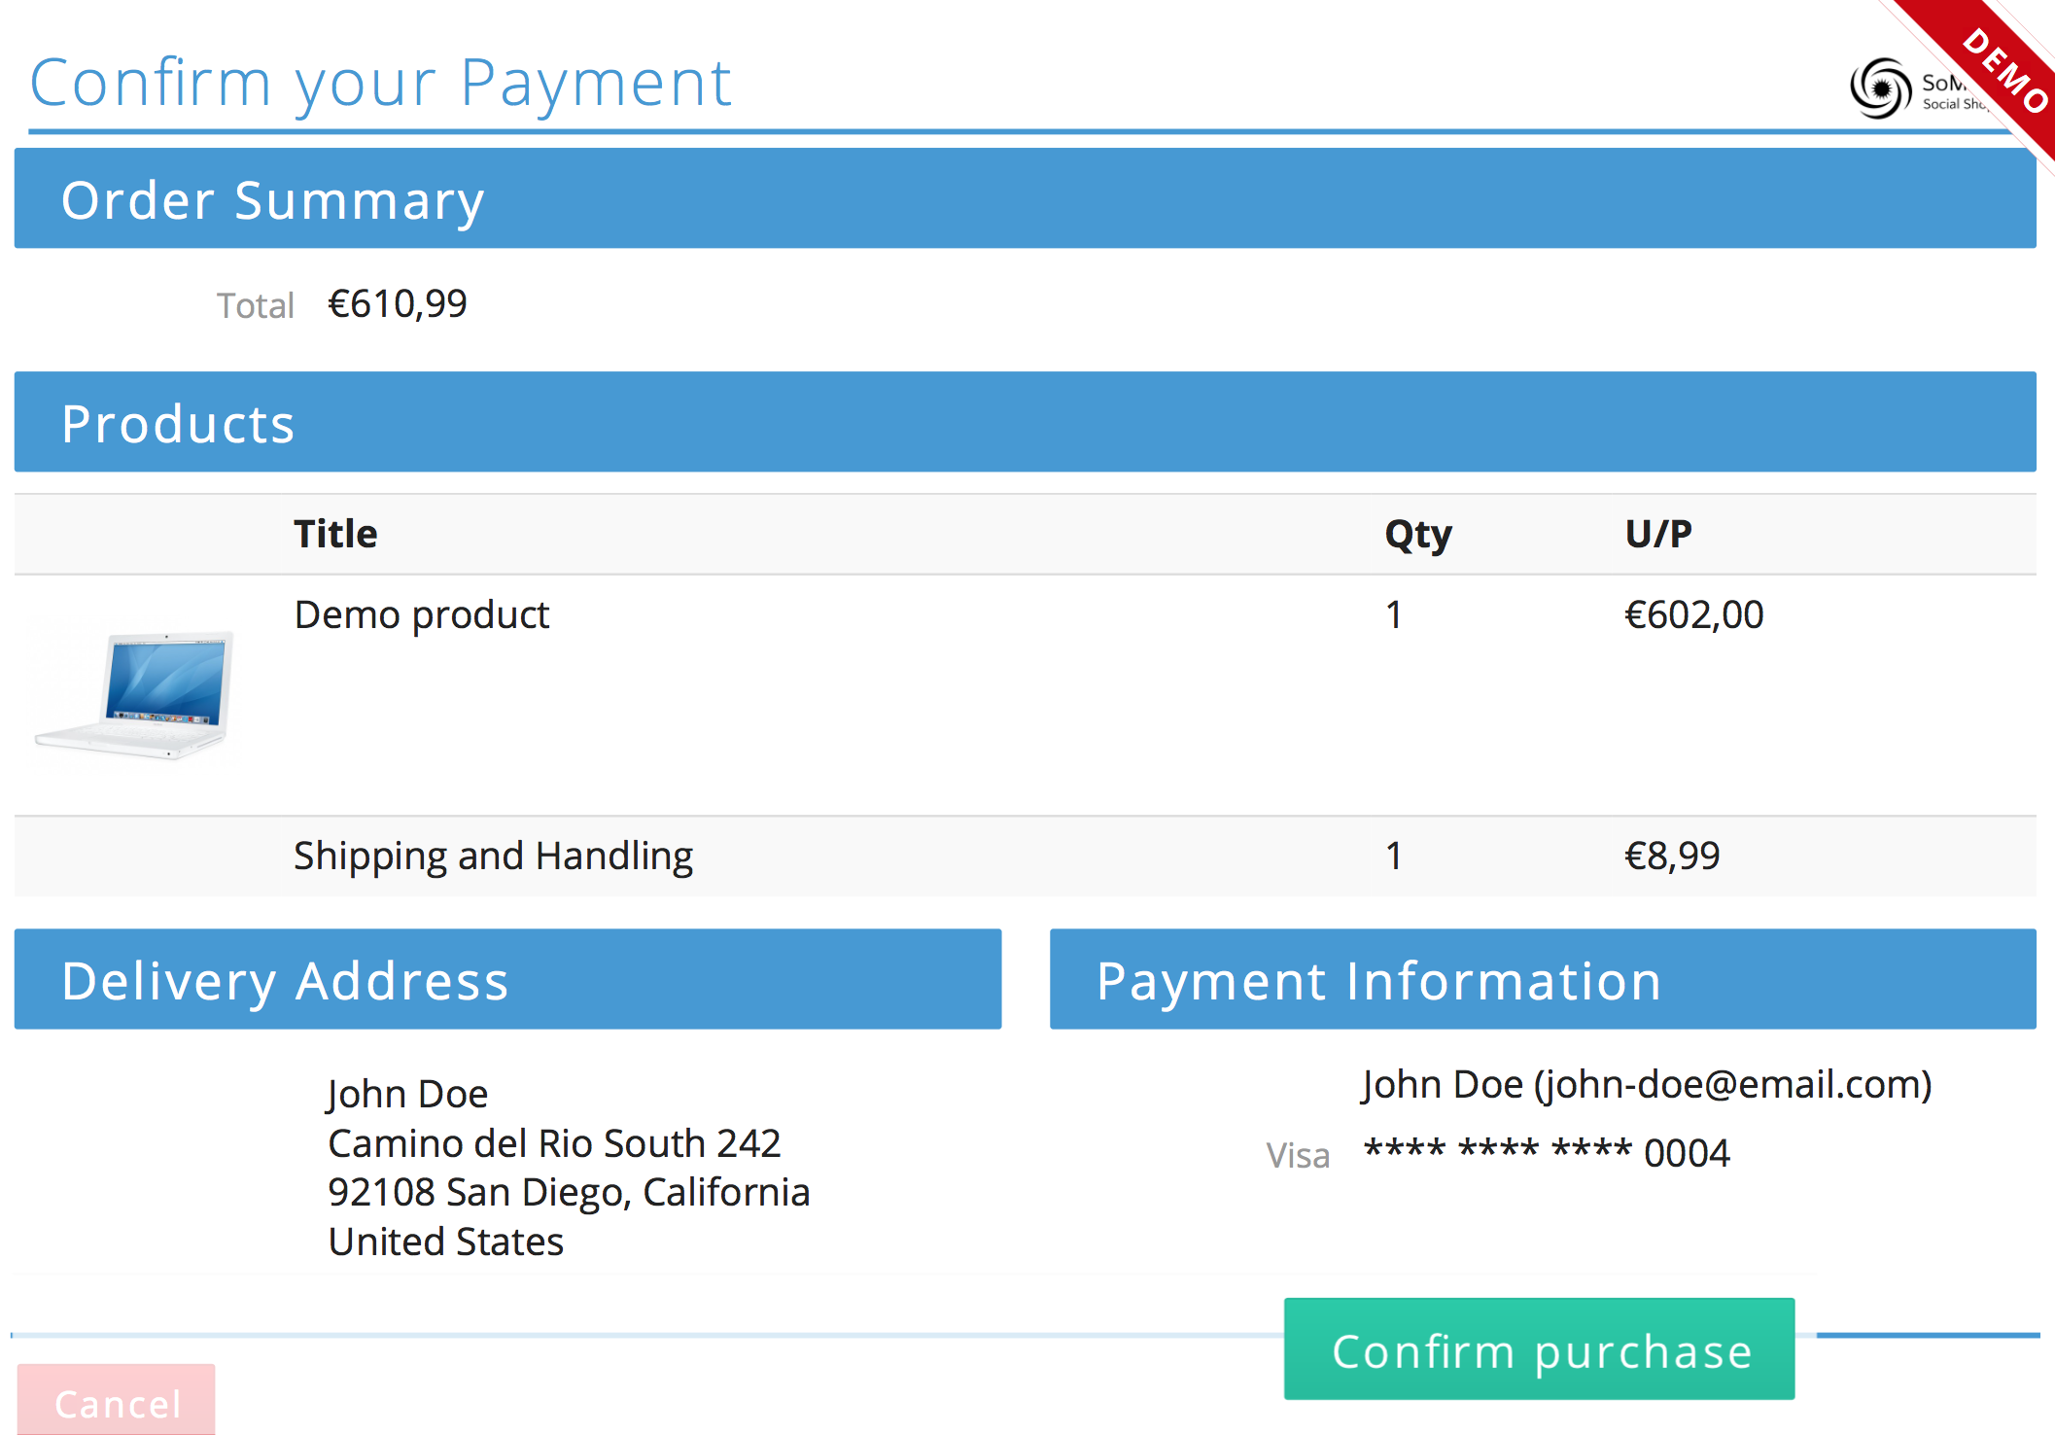Click the Products section header

pyautogui.click(x=1025, y=422)
